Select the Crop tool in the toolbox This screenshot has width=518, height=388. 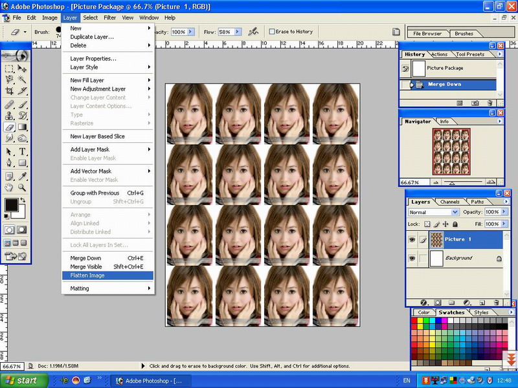coord(9,91)
